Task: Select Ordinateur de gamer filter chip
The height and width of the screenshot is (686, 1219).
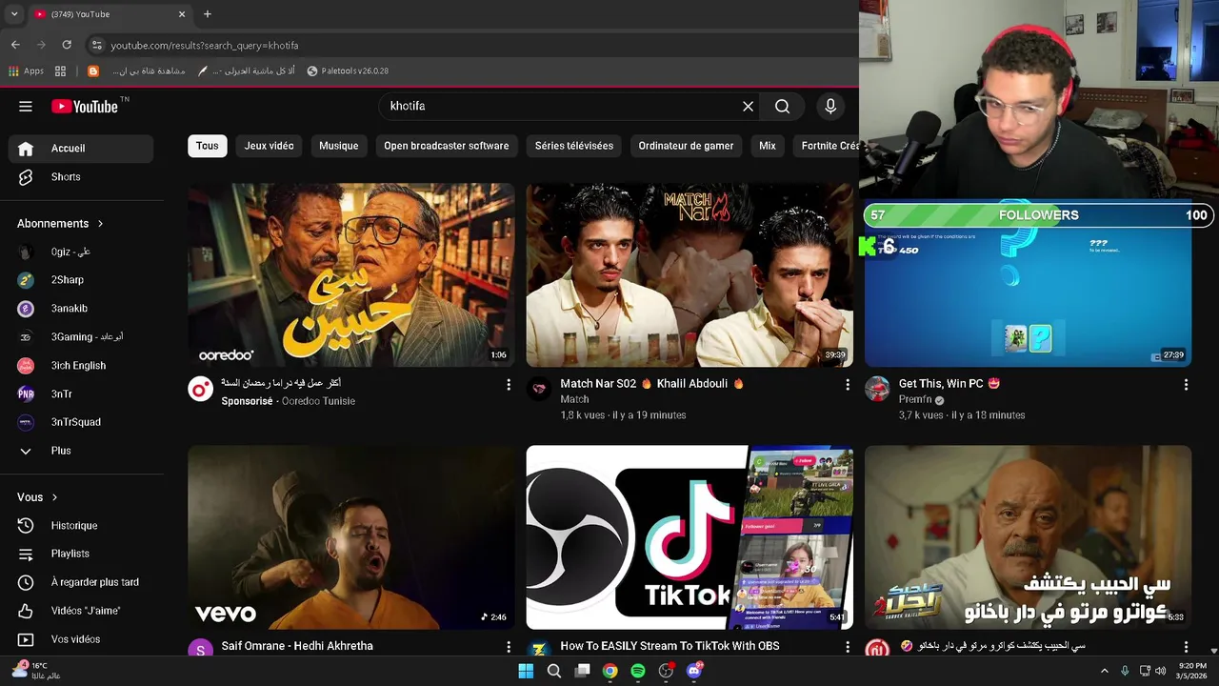Action: pyautogui.click(x=686, y=146)
